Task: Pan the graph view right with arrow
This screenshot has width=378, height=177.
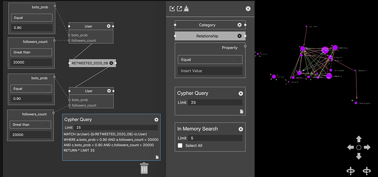Action: tap(367, 147)
